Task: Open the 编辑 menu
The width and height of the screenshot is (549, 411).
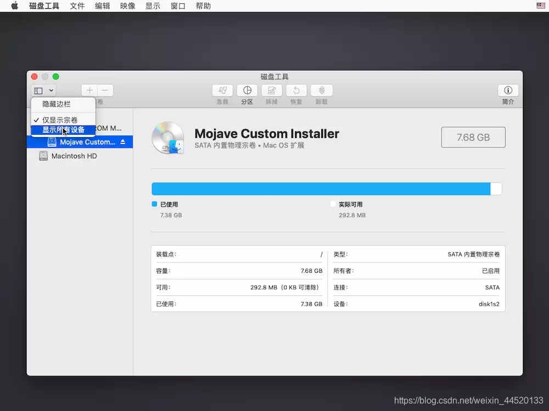Action: click(x=102, y=6)
